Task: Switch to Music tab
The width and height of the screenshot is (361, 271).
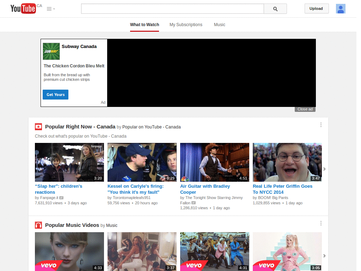Action: click(219, 25)
